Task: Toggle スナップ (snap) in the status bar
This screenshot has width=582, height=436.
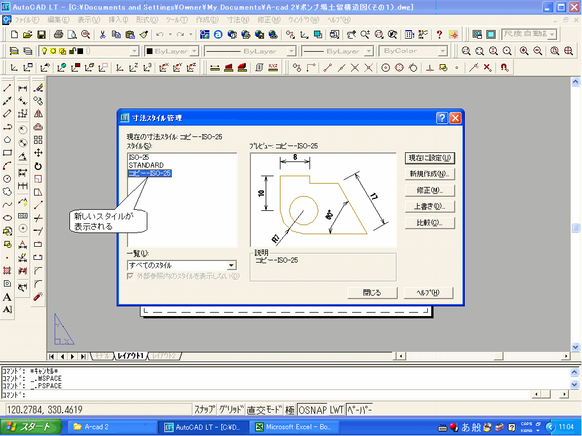Action: (x=204, y=410)
